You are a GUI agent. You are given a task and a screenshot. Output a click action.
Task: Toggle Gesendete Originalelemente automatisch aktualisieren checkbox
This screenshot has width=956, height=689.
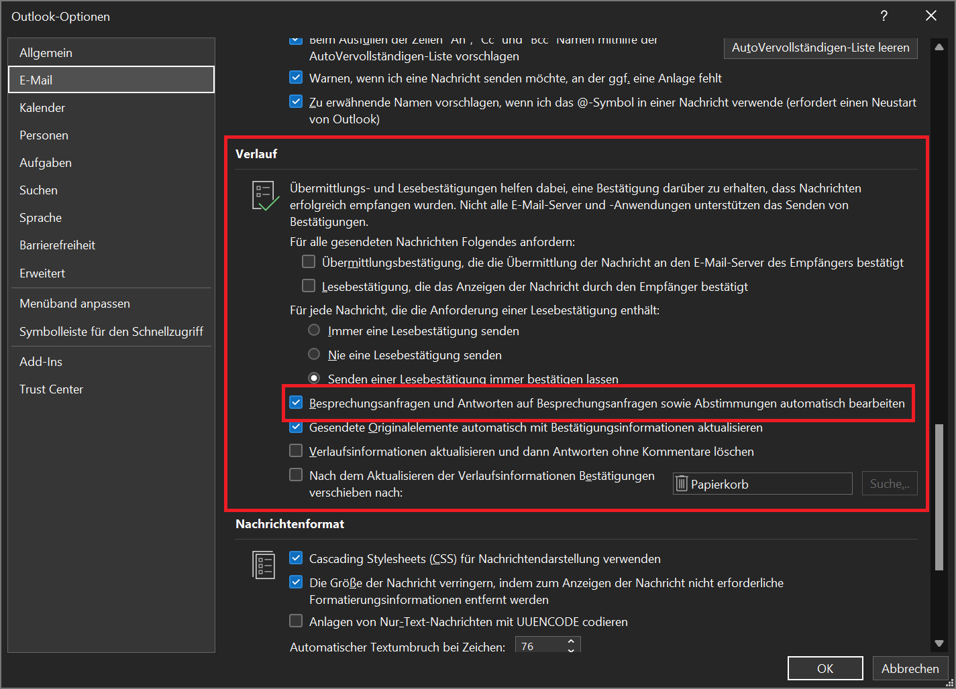(x=296, y=427)
